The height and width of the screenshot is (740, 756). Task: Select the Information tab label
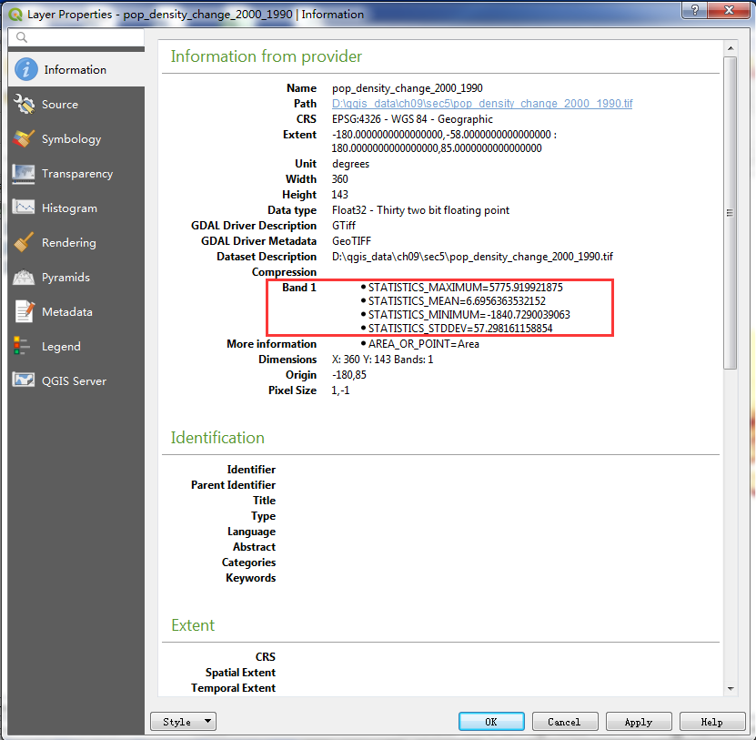click(x=76, y=70)
